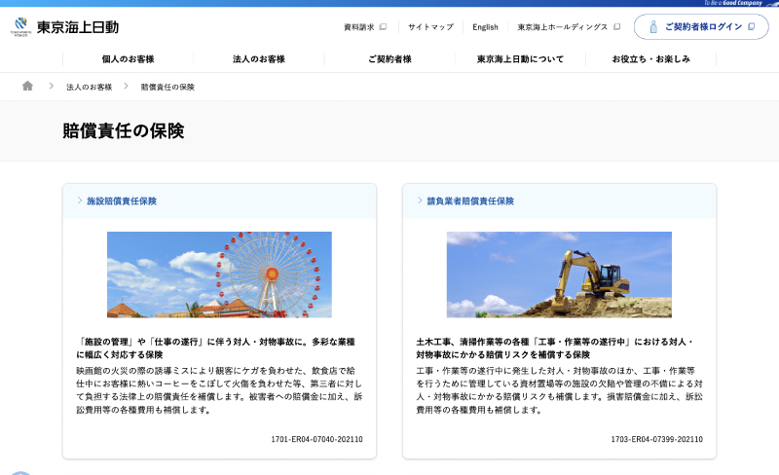The width and height of the screenshot is (779, 475).
Task: Open 資料請求 link in header
Action: pos(358,27)
